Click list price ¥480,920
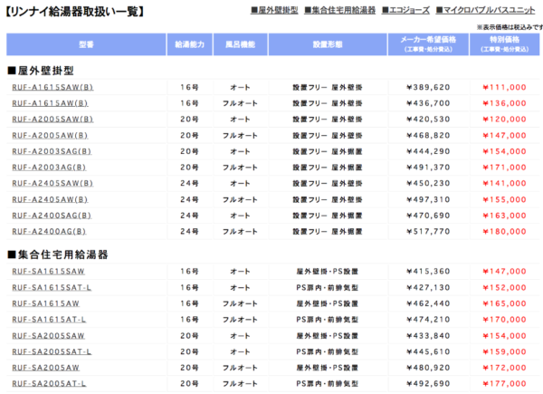 [428, 368]
